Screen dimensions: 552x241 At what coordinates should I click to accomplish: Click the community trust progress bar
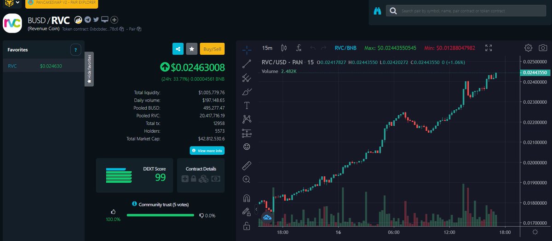(160, 215)
